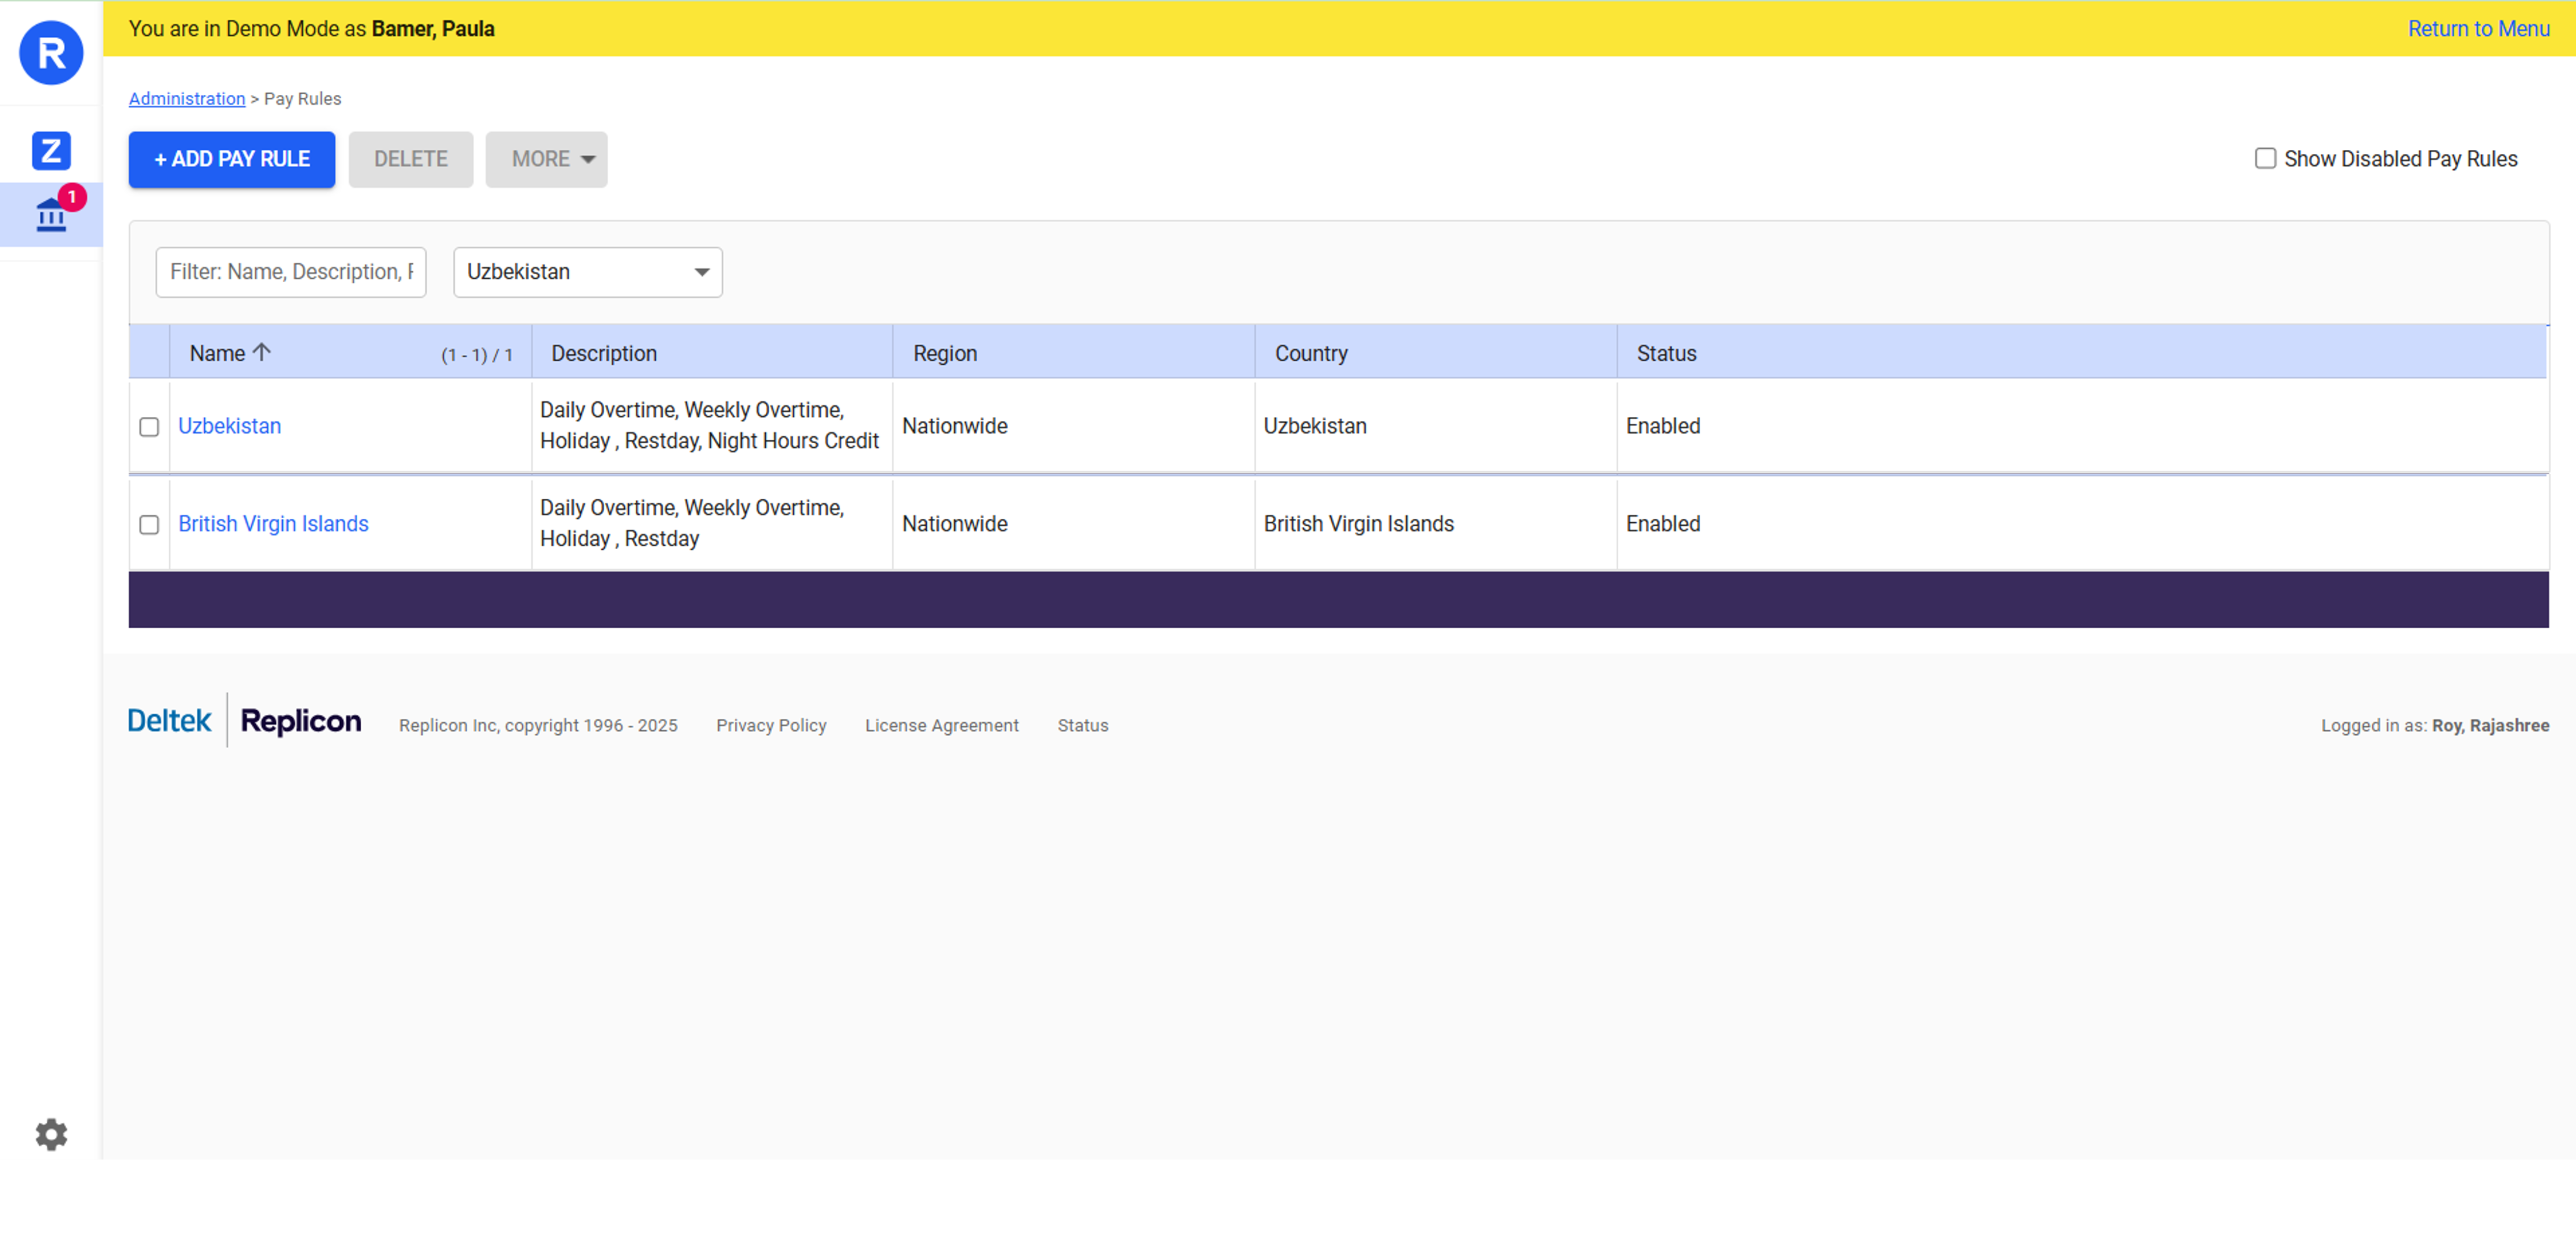2576x1250 pixels.
Task: Open the settings gear icon
Action: (x=51, y=1134)
